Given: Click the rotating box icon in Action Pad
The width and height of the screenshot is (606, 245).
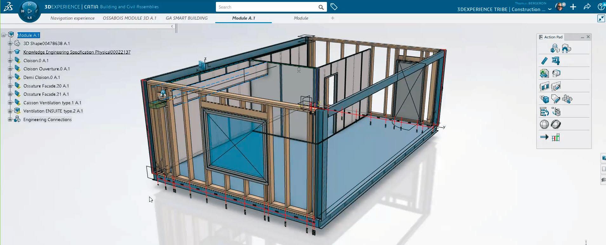Looking at the screenshot, I should click(x=556, y=74).
